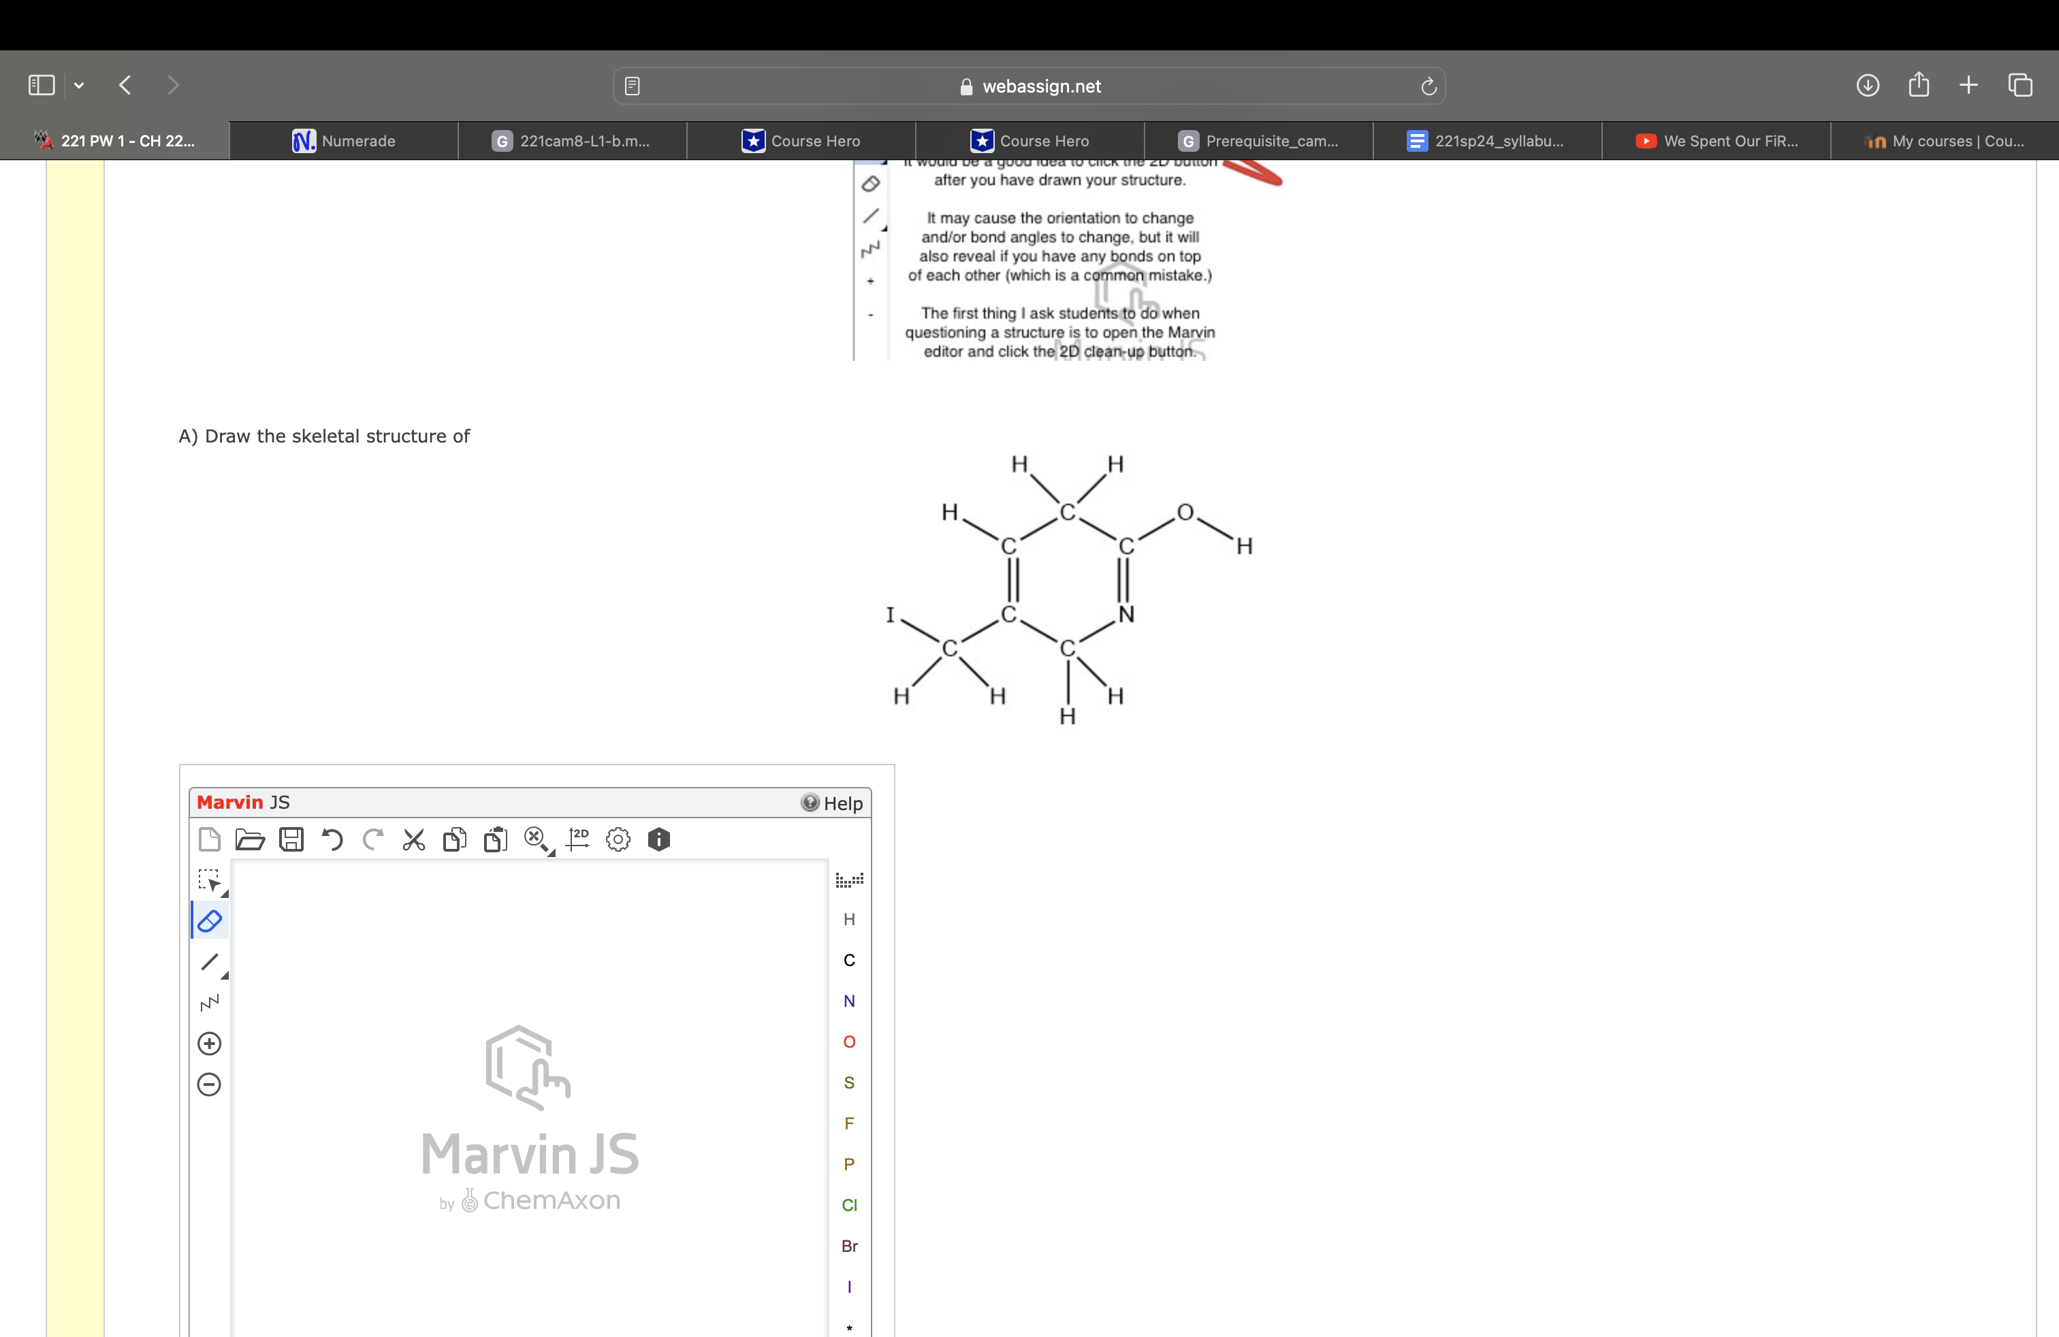Select the hydrogen atom H
The height and width of the screenshot is (1337, 2059).
[850, 919]
